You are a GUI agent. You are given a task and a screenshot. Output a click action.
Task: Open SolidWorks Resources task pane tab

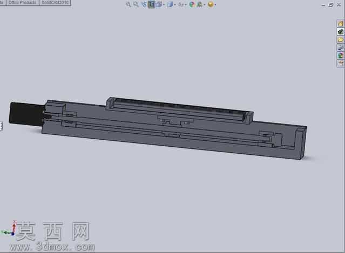340,24
